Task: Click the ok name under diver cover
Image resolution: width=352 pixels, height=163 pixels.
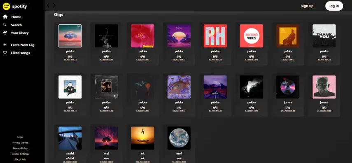Action: [142, 154]
